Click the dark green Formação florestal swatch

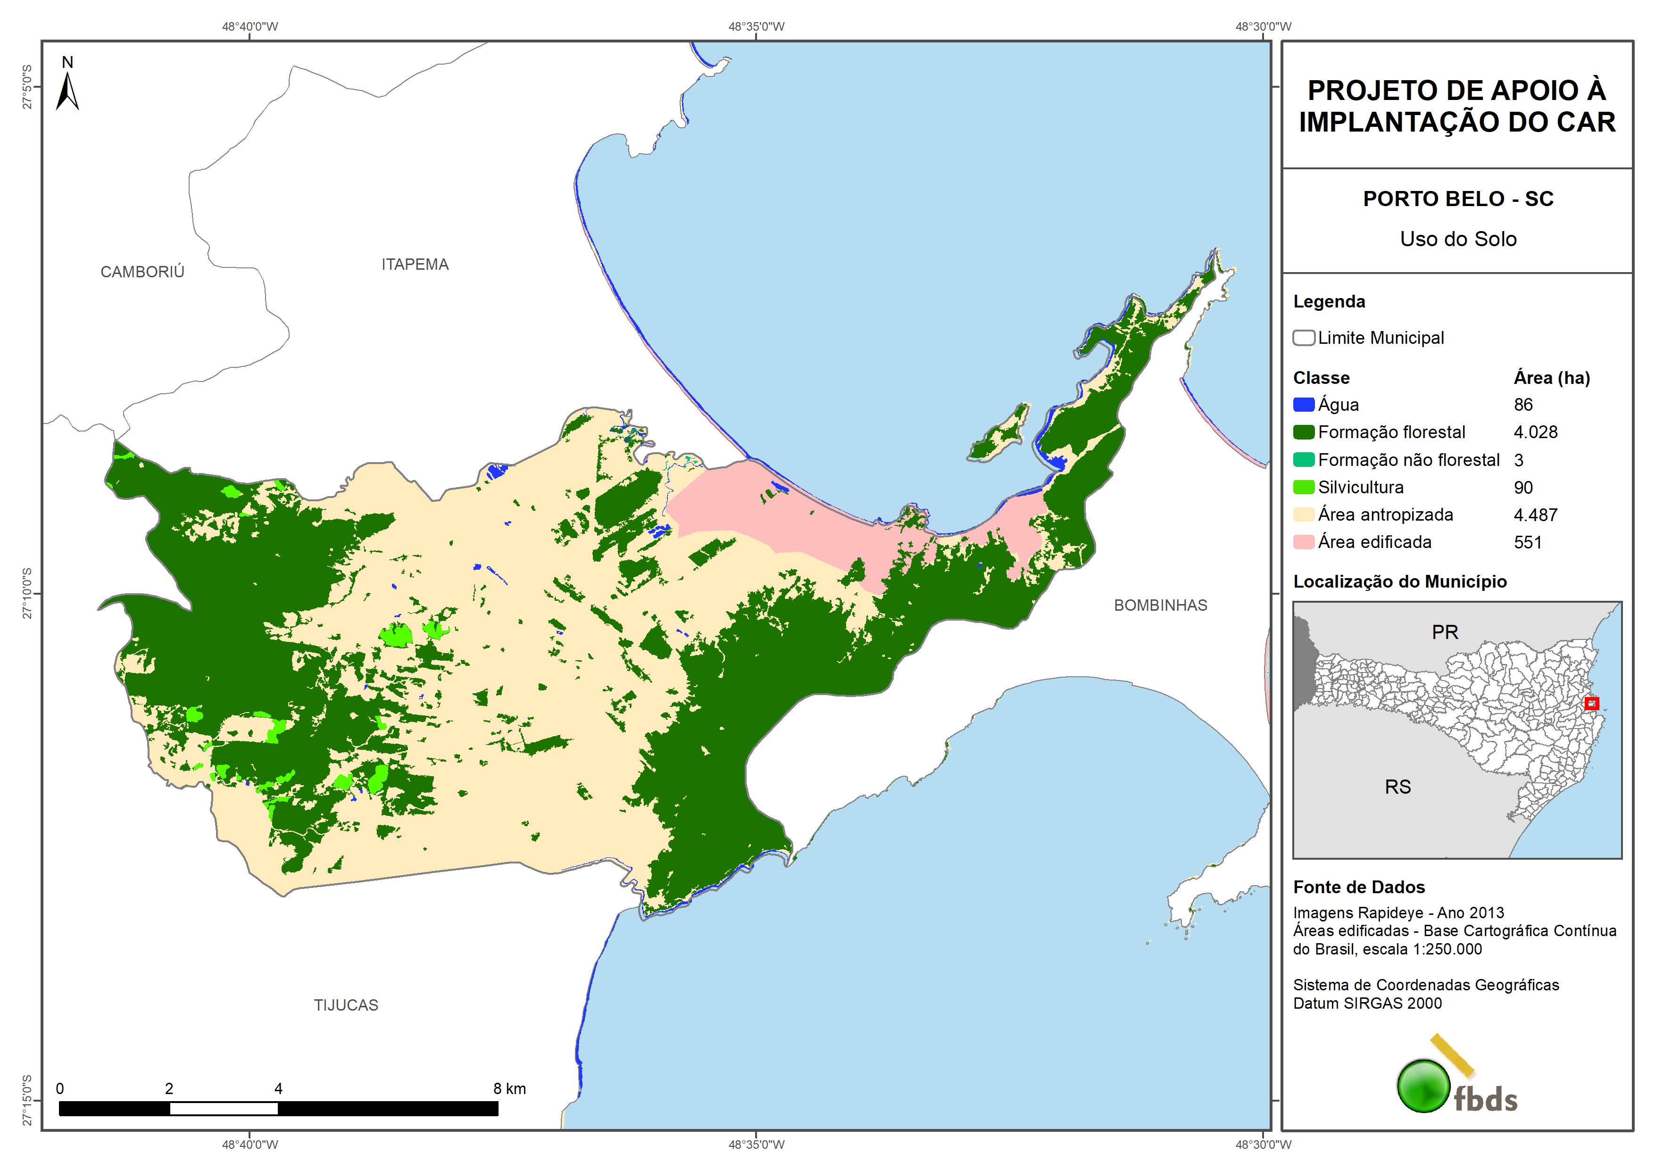1303,432
